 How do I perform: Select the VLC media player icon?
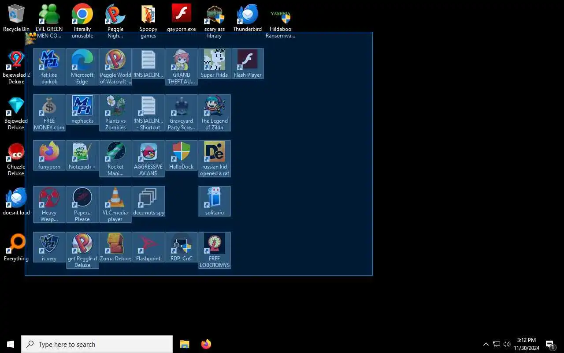pos(115,204)
